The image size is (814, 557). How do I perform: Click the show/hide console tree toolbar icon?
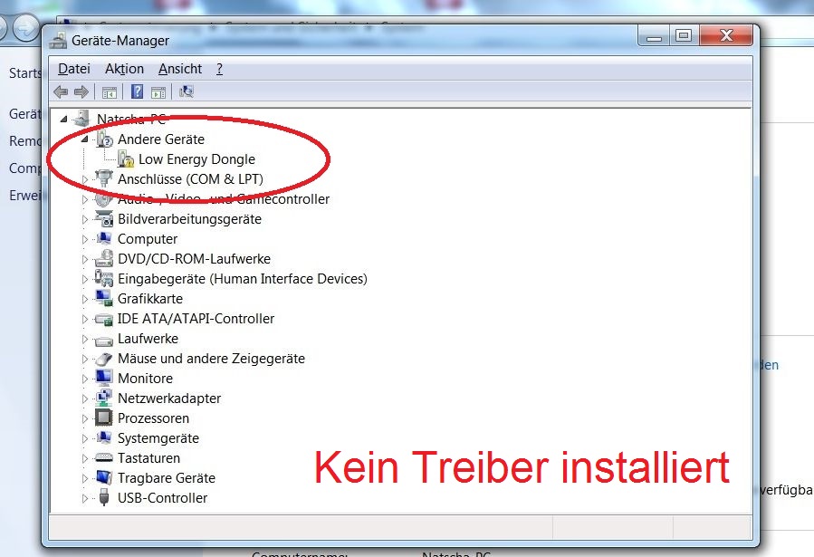point(110,91)
